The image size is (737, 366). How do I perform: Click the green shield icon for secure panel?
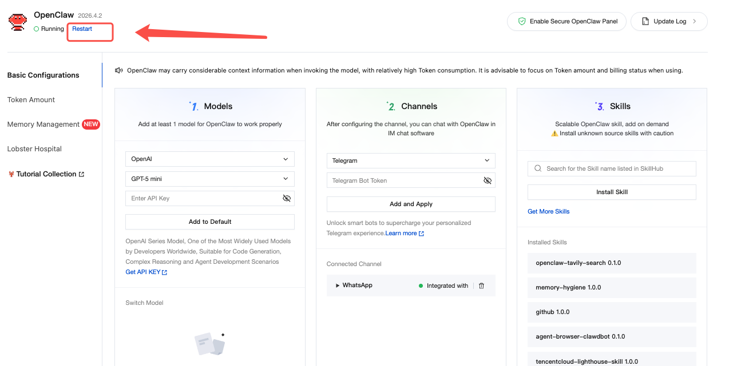point(521,21)
